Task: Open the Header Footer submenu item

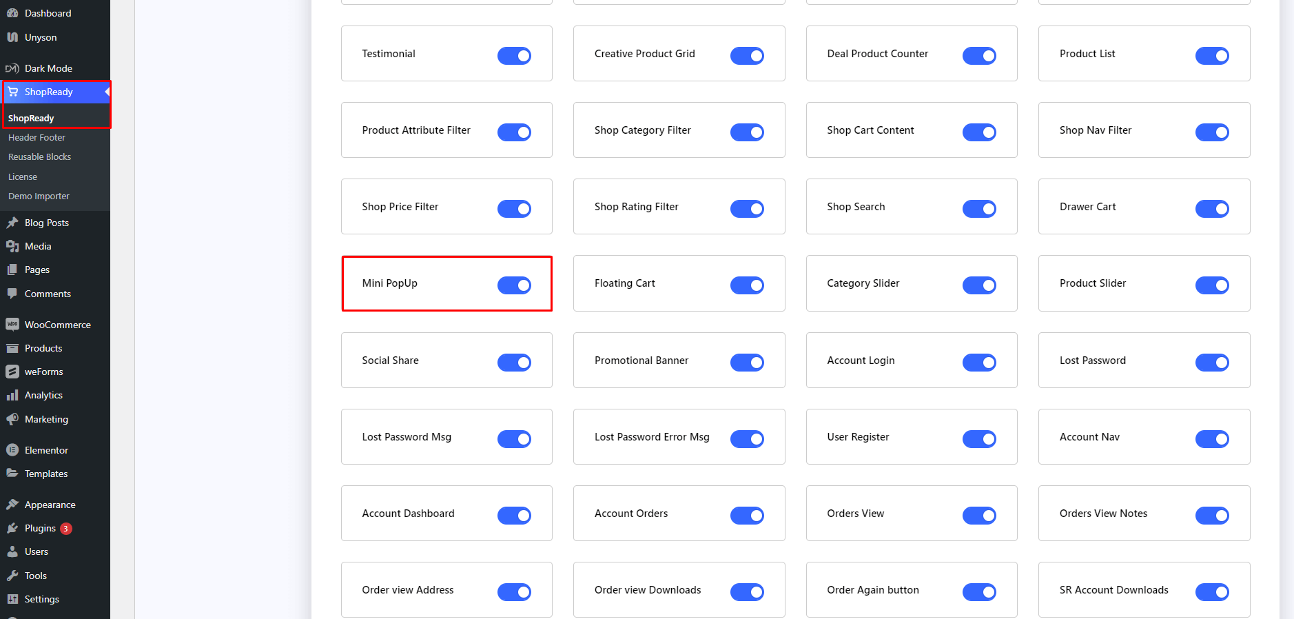Action: click(x=37, y=138)
